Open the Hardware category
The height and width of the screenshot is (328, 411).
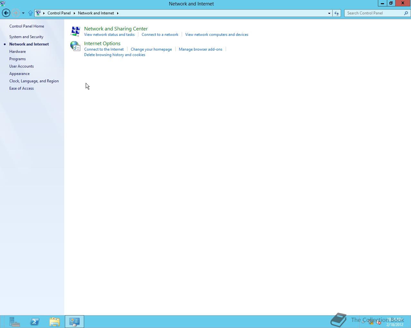[x=17, y=52]
